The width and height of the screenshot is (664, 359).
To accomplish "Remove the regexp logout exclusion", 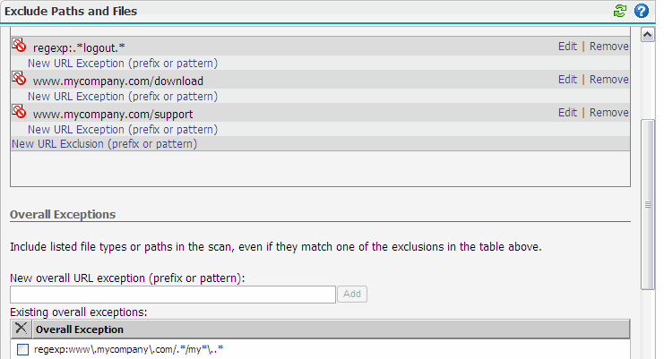I will (609, 47).
